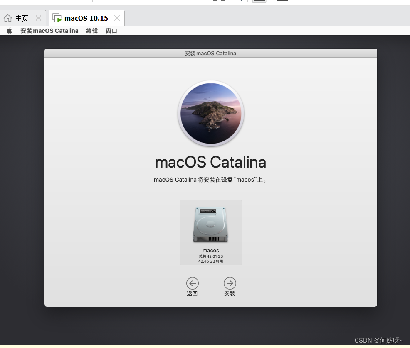This screenshot has height=348, width=410.
Task: Click the large macOS Catalina heading
Action: (x=210, y=162)
